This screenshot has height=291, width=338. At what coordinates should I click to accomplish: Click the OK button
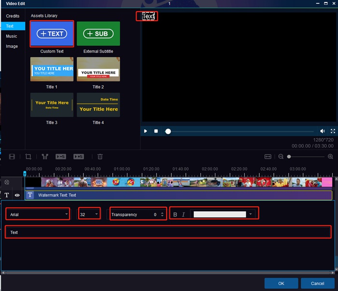(x=281, y=283)
